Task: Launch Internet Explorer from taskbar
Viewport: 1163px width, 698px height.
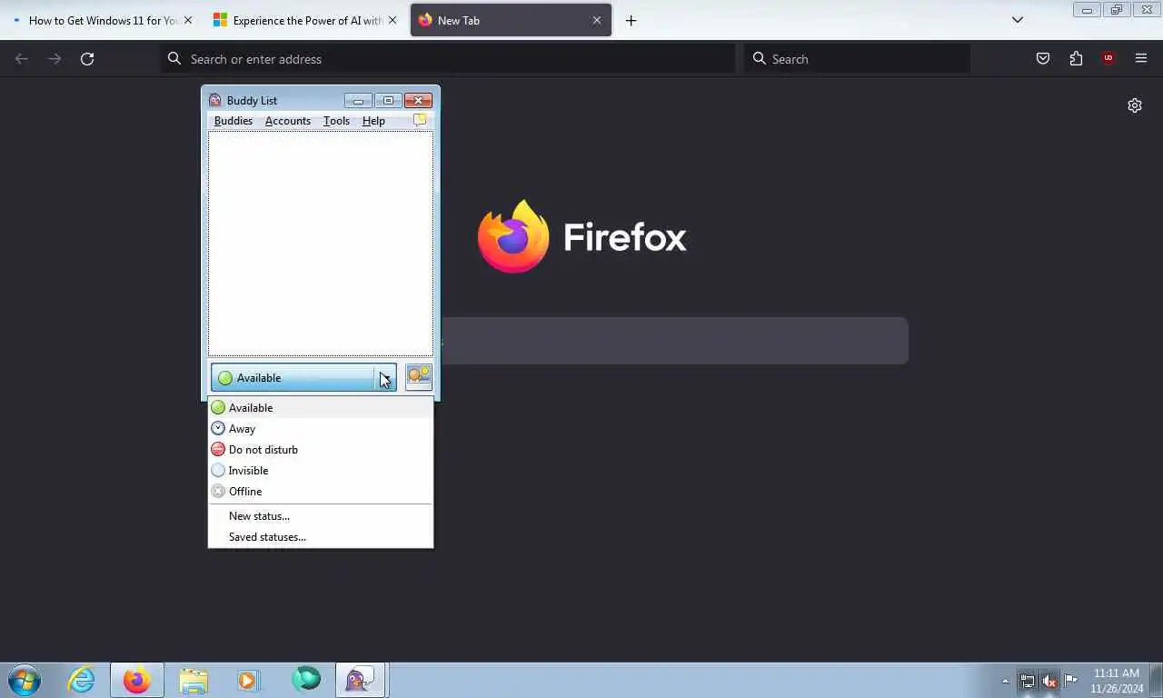Action: [81, 680]
